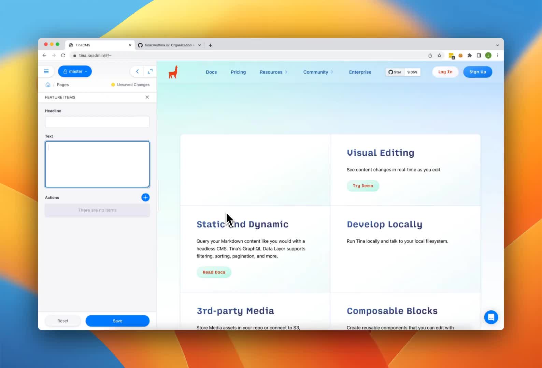The image size is (542, 368).
Task: Click the Reset button
Action: click(63, 321)
